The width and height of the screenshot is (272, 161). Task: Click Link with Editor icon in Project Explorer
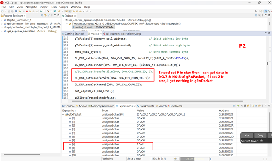pyautogui.click(x=45, y=15)
